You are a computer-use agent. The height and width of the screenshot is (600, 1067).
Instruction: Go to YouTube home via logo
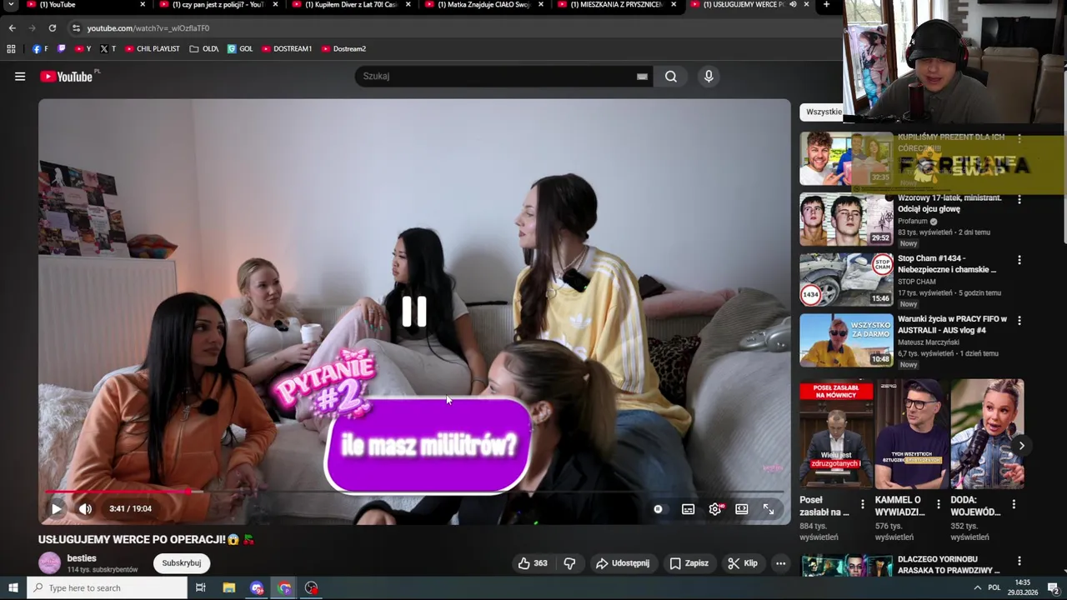point(66,77)
